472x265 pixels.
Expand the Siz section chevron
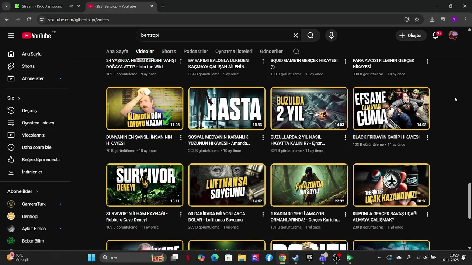tap(19, 98)
